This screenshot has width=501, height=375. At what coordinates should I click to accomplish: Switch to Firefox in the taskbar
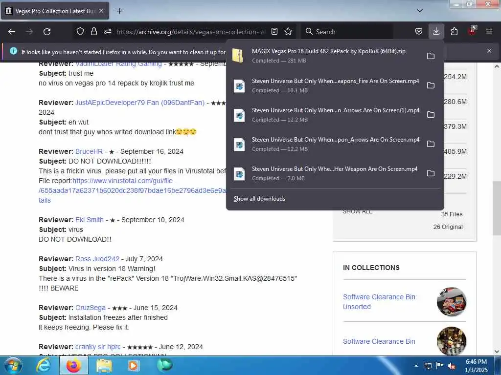pos(73,365)
